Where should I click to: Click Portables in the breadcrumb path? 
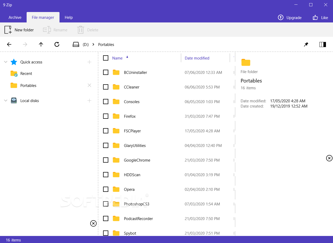(x=106, y=45)
